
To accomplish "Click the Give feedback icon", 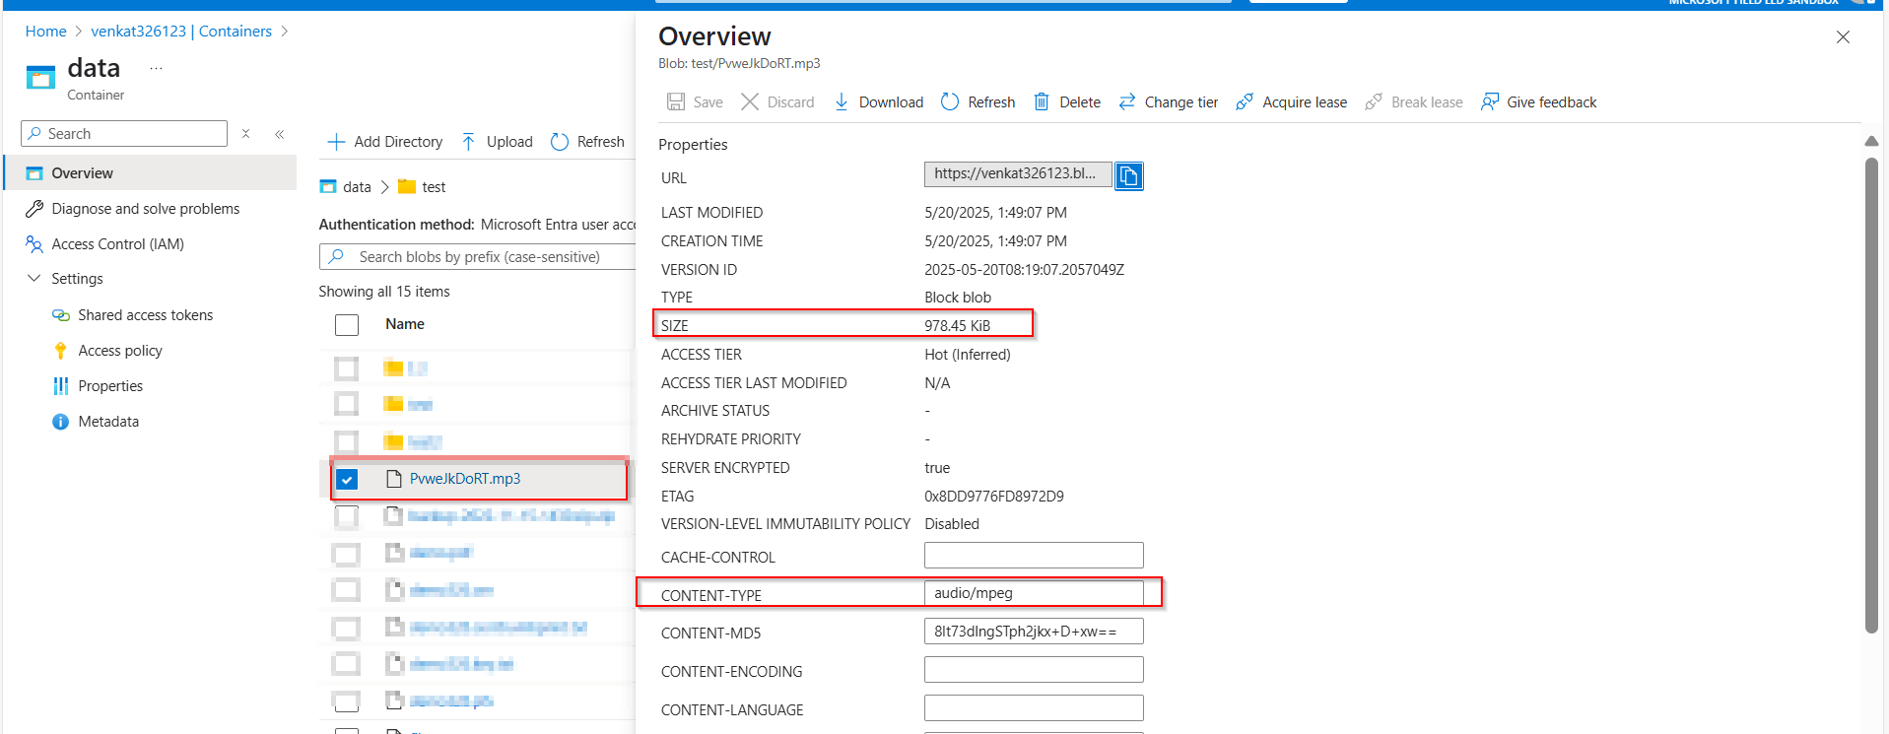I will pos(1490,101).
